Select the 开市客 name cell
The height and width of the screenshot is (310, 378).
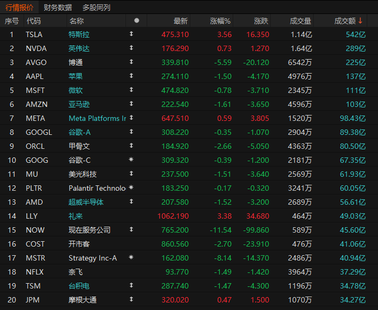click(79, 244)
